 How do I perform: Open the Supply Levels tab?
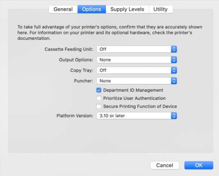point(127,9)
